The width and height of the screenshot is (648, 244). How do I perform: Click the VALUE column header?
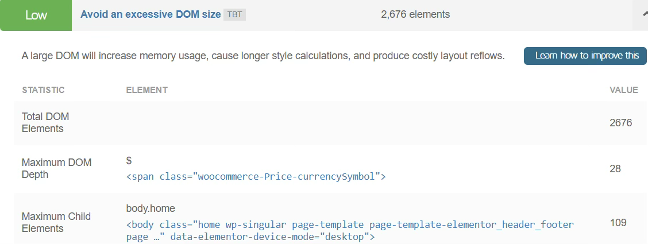pyautogui.click(x=624, y=90)
